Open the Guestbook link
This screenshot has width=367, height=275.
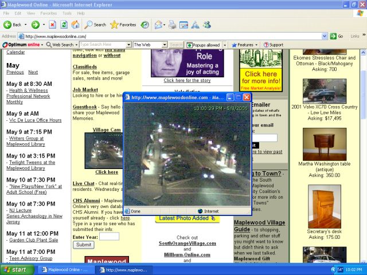(x=85, y=107)
